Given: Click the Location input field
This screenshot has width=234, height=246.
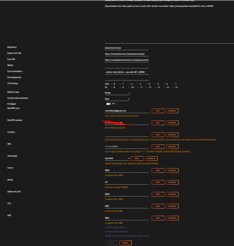Looking at the screenshot, I should coord(127,135).
